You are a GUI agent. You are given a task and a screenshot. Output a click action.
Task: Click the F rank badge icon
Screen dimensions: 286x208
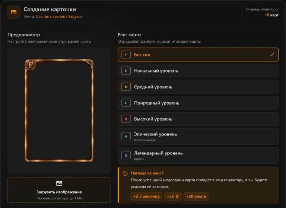click(126, 55)
